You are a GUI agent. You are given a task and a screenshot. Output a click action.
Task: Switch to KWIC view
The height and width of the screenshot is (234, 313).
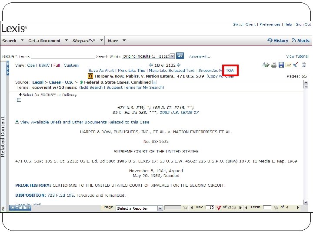44,65
